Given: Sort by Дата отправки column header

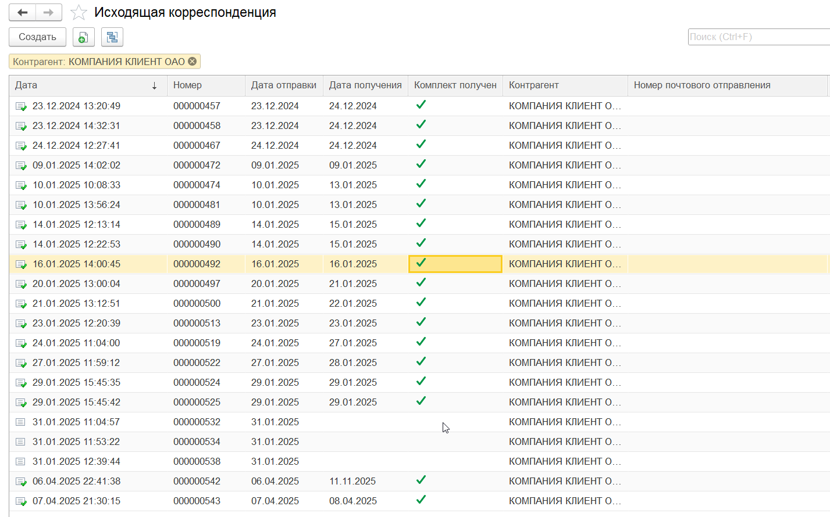Looking at the screenshot, I should click(x=284, y=85).
